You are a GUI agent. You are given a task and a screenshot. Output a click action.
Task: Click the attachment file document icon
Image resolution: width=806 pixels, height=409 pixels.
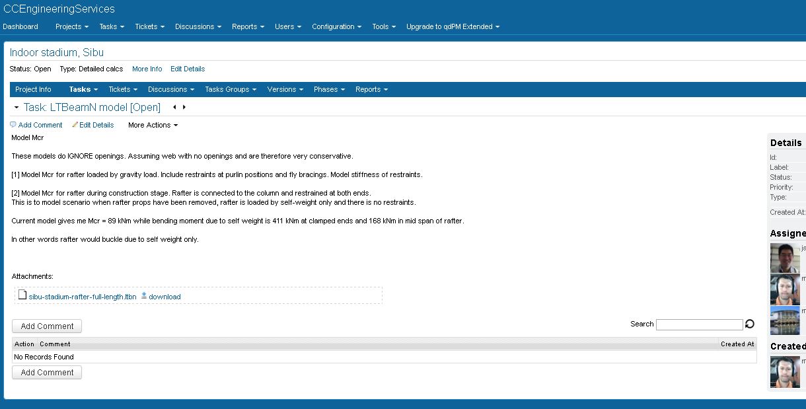(22, 296)
